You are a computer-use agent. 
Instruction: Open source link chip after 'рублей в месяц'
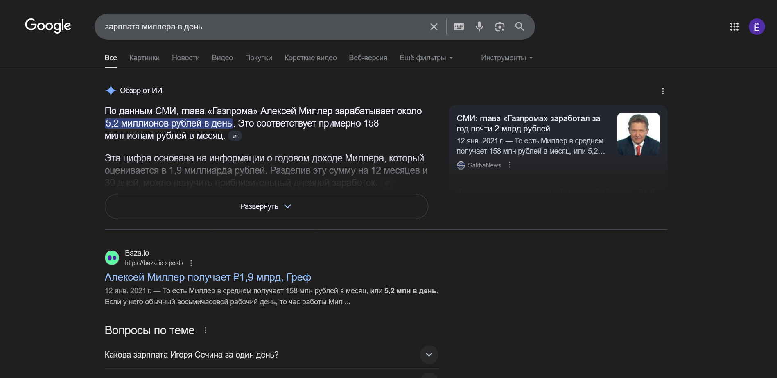(x=235, y=136)
